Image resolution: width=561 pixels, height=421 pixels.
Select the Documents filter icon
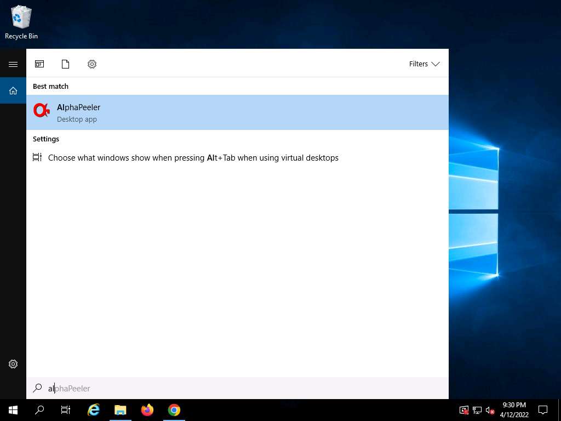[66, 64]
